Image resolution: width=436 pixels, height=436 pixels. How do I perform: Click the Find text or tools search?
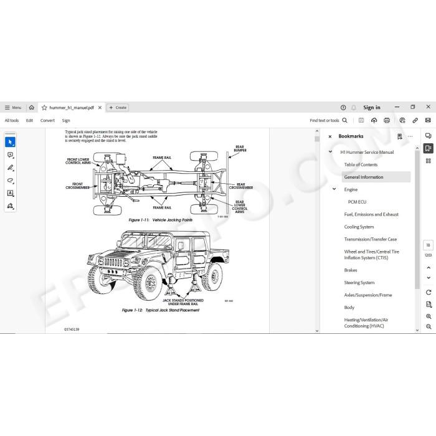[328, 120]
